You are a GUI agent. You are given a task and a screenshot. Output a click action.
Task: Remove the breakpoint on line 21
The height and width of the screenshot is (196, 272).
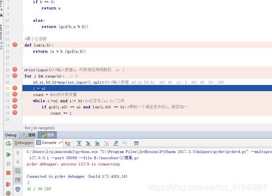15,88
